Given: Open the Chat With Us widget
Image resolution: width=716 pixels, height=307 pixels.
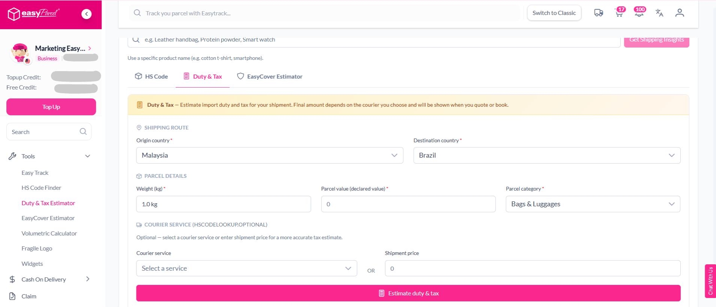Looking at the screenshot, I should coord(710,281).
